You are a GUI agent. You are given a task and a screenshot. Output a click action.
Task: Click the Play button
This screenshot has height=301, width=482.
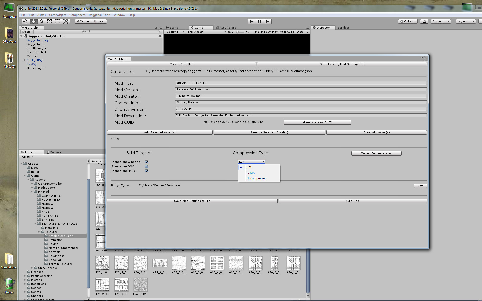(x=251, y=21)
